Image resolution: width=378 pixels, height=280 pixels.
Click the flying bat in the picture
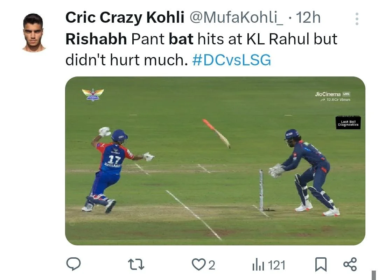tap(216, 133)
